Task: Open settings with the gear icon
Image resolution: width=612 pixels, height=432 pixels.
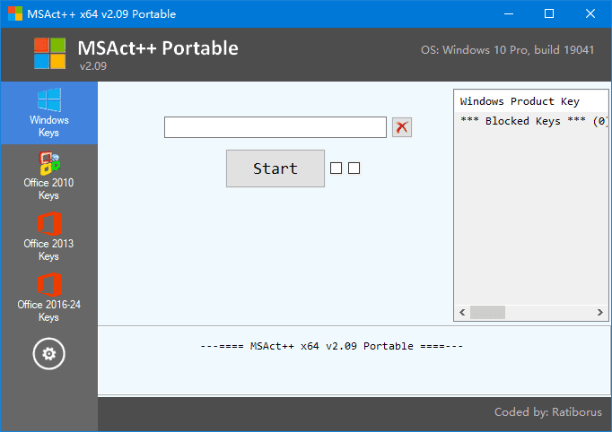Action: point(48,354)
